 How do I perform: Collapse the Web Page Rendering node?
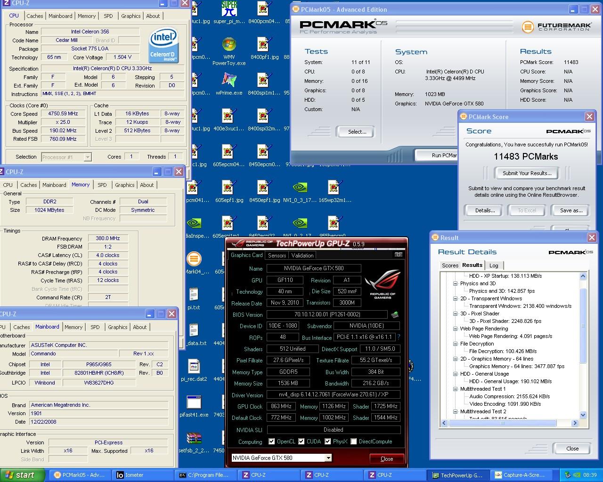[x=455, y=329]
